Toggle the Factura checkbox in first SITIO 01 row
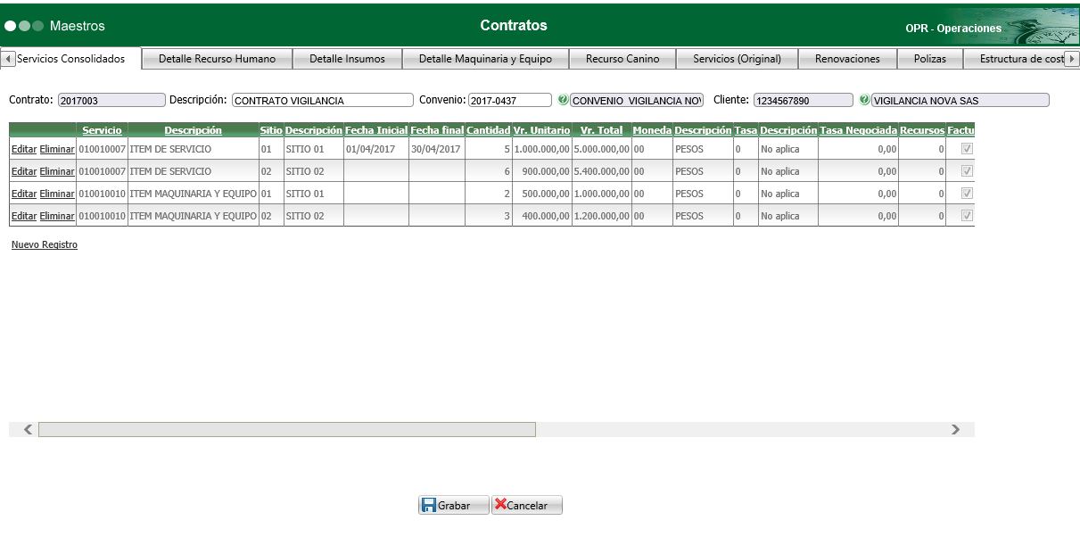 (967, 149)
